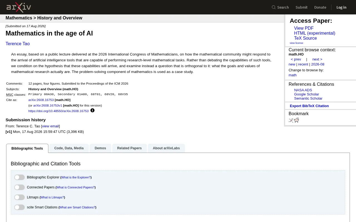Bookmark with the Reddit icon
The width and height of the screenshot is (356, 222).
(296, 120)
